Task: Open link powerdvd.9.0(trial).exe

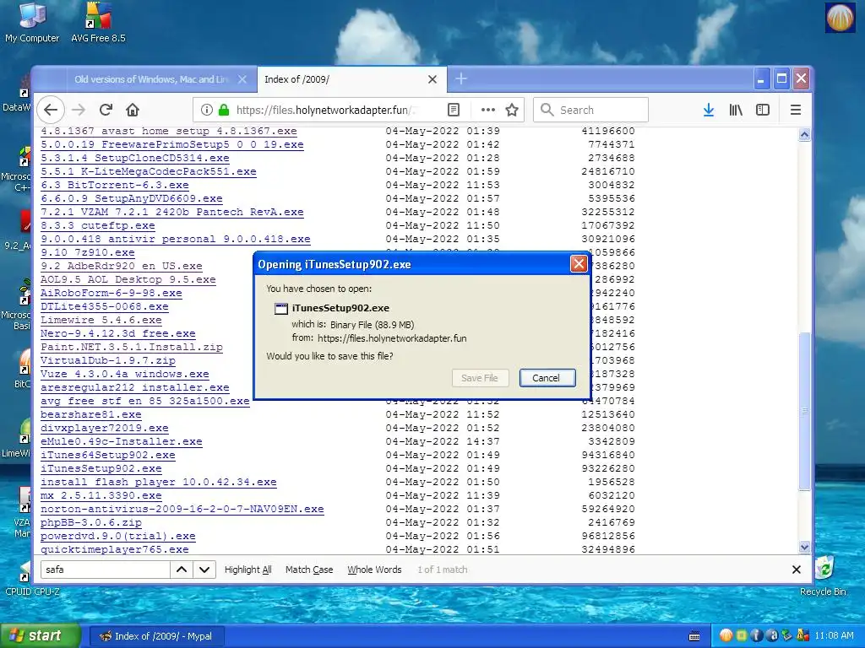Action: coord(118,536)
